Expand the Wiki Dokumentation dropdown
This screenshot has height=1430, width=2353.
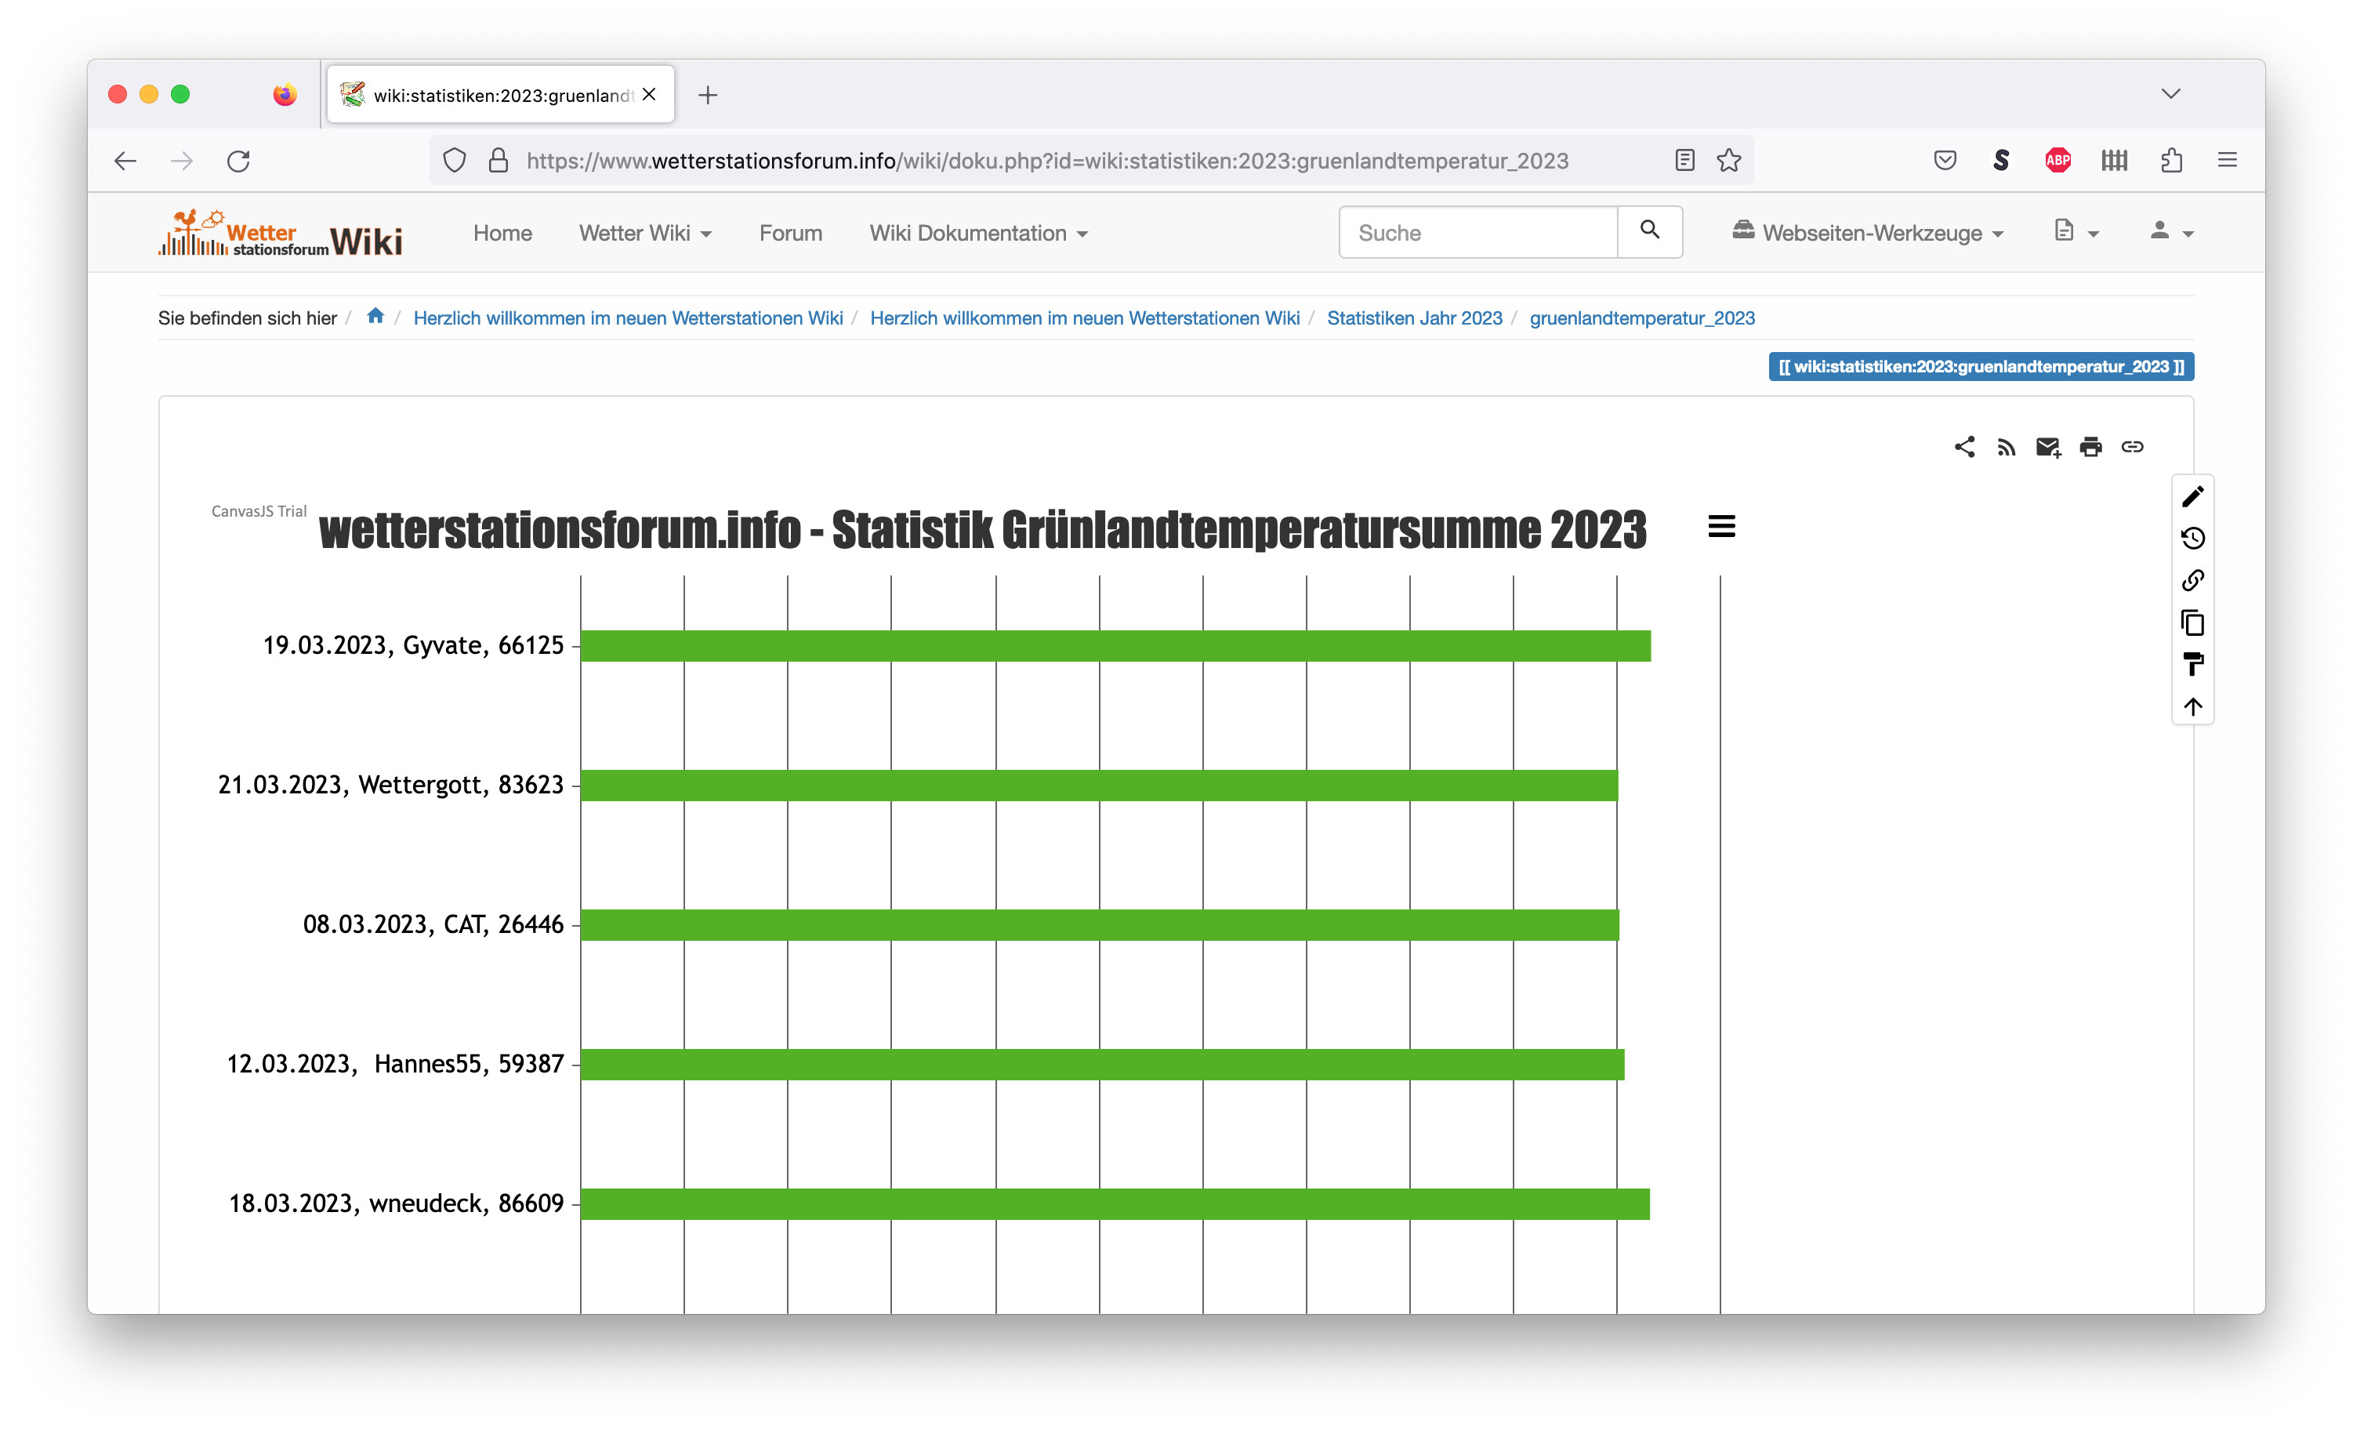coord(978,233)
